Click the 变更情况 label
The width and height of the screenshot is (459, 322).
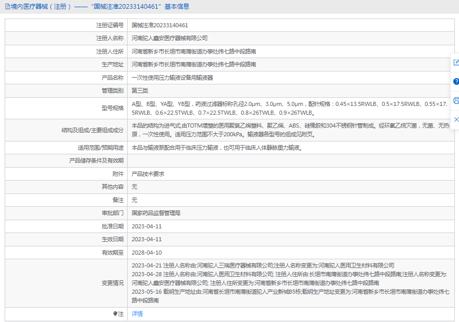(113, 283)
